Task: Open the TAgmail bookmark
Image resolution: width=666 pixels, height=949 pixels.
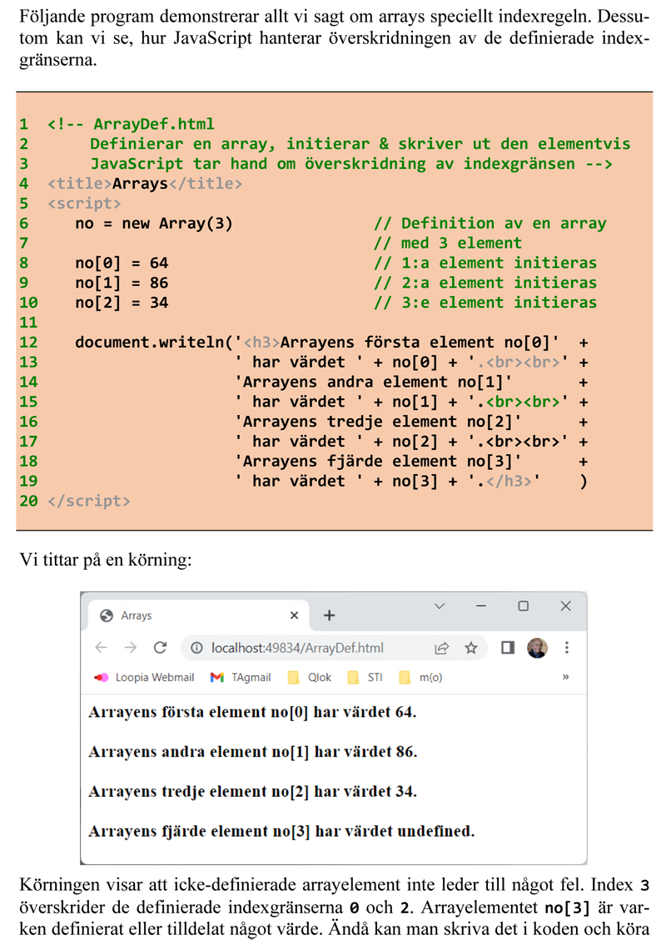Action: 241,677
